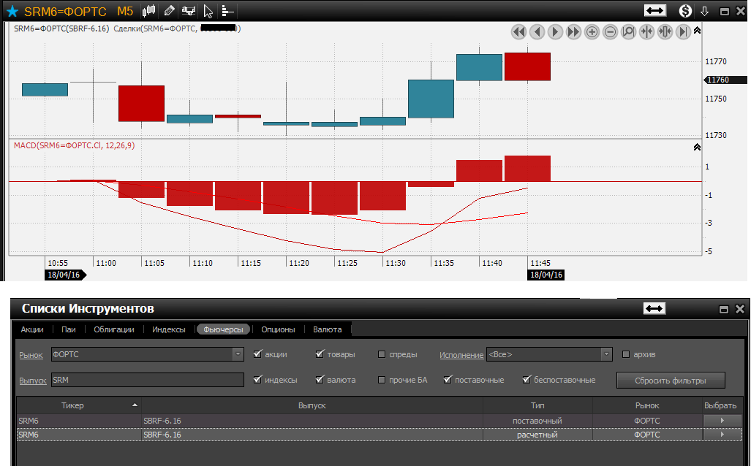The width and height of the screenshot is (751, 466).
Task: Select the cursor pointer tool
Action: point(208,11)
